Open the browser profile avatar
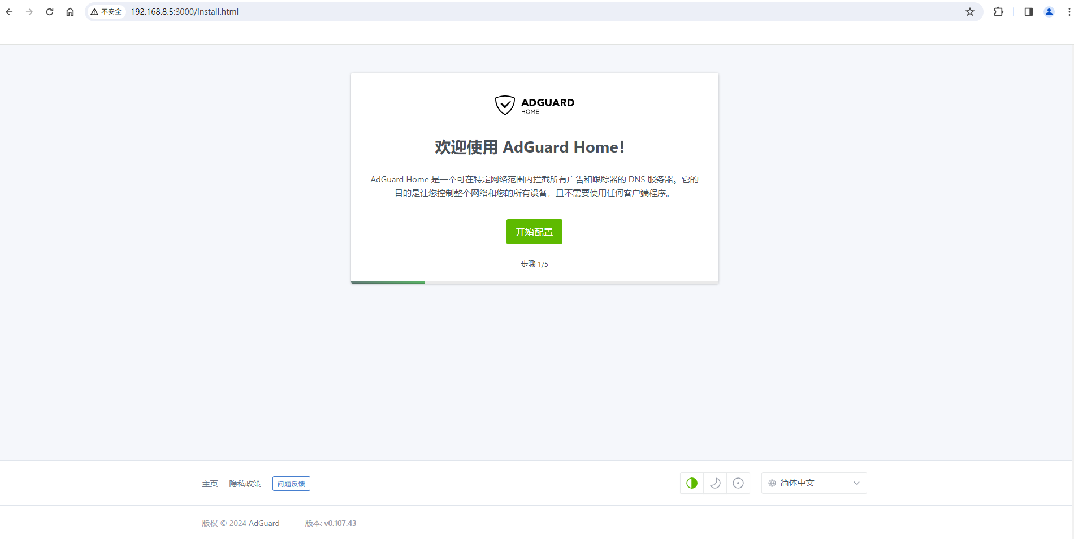1074x539 pixels. 1049,12
